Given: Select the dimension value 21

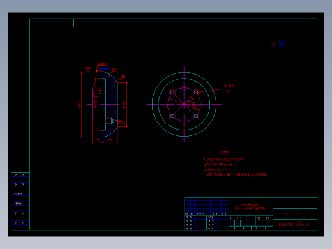Looking at the screenshot, I should (x=110, y=140).
